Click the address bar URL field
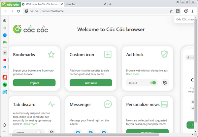 [x=99, y=11]
